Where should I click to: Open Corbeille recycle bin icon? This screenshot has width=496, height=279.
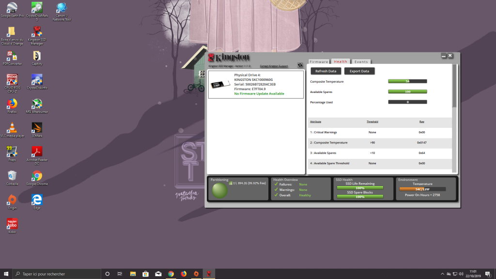pos(12,178)
